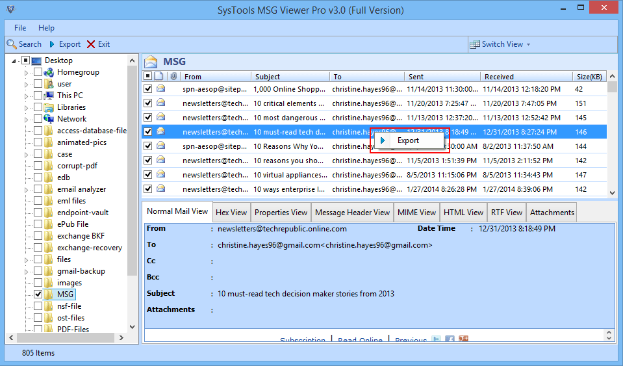Click the user folder icon

[49, 84]
